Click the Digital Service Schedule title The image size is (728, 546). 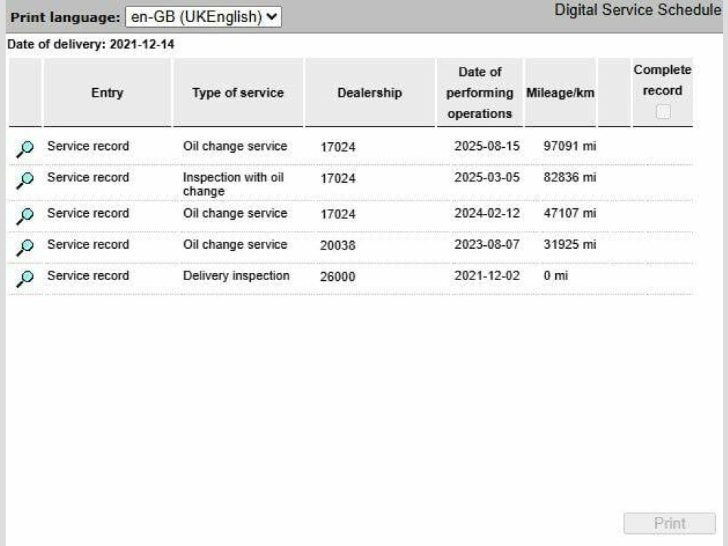coord(637,10)
